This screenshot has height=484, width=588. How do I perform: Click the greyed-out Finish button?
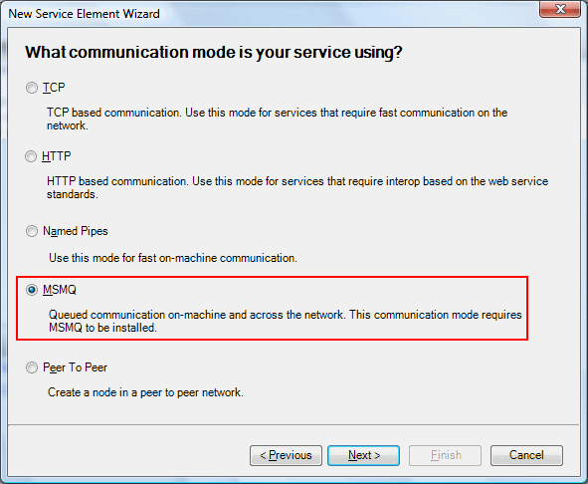[x=445, y=455]
